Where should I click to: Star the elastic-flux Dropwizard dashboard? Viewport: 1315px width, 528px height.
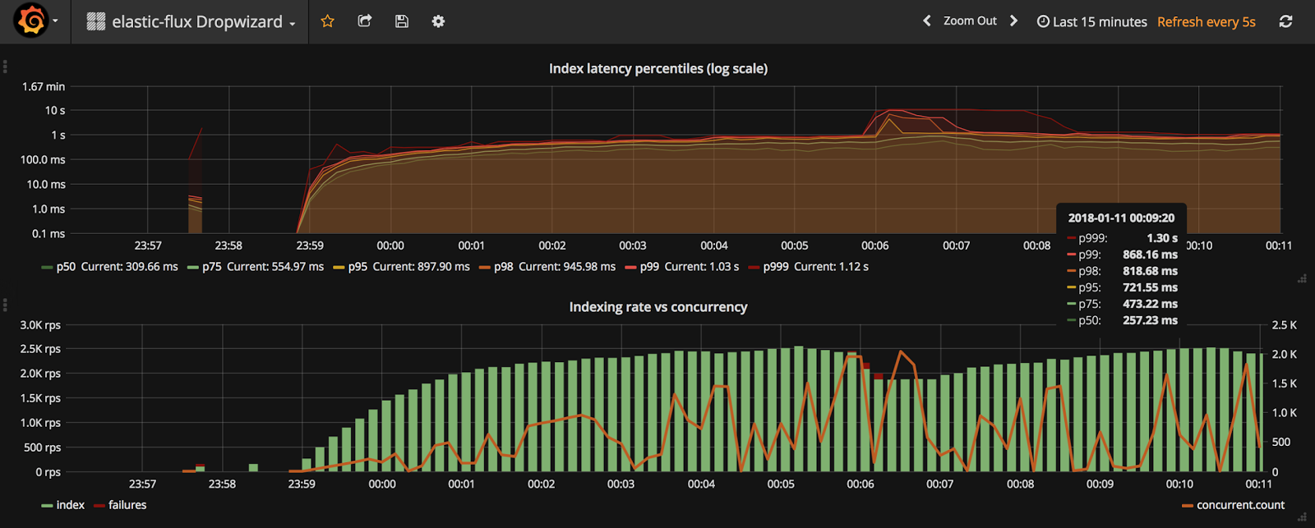(x=327, y=21)
